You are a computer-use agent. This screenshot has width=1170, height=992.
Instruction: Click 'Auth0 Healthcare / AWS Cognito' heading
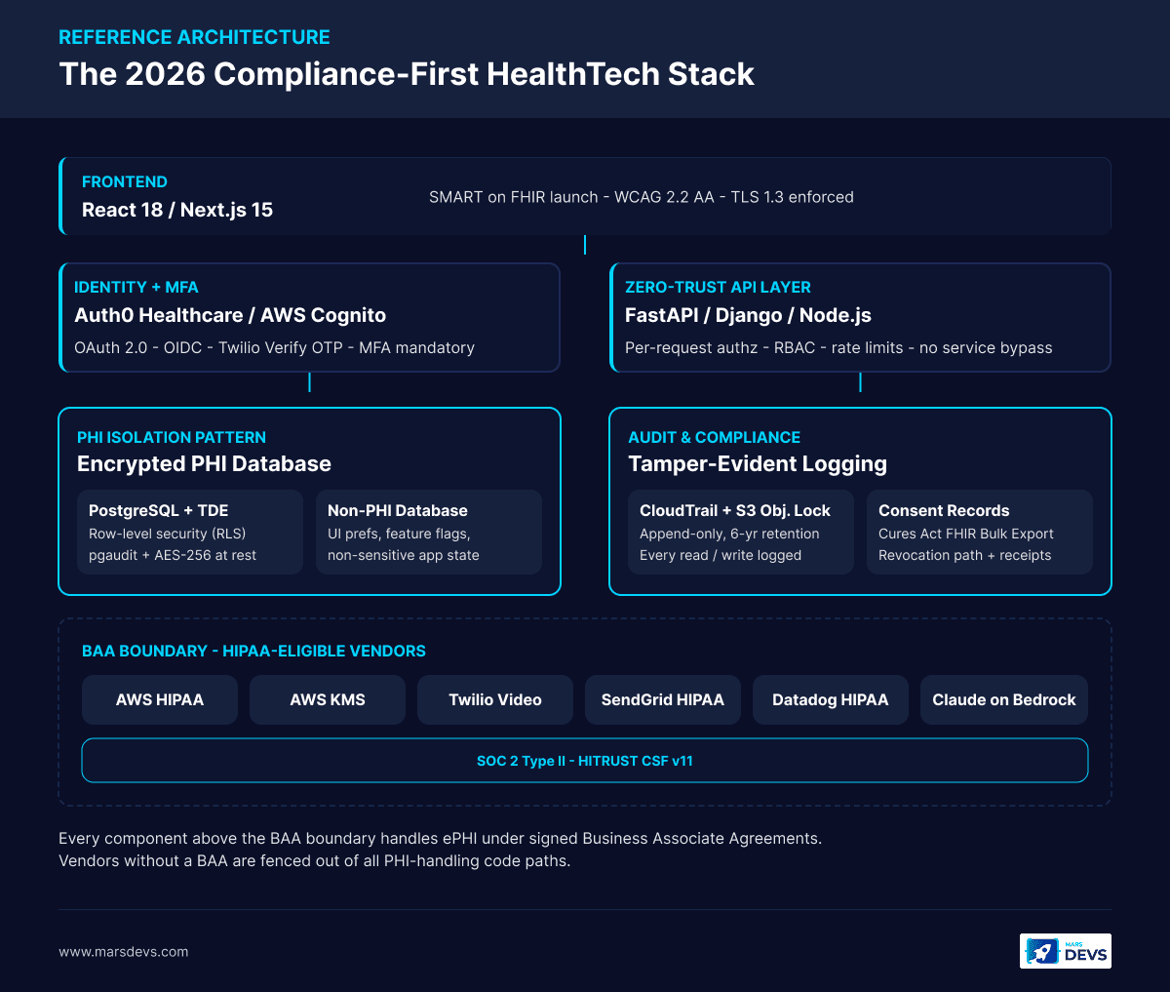(x=230, y=315)
